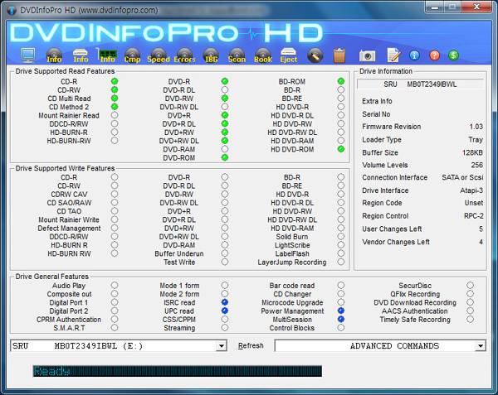Image resolution: width=498 pixels, height=395 pixels.
Task: Click the Serial No label
Action: click(376, 114)
